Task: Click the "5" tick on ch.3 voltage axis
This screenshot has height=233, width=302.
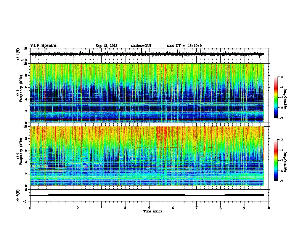Action: [x=26, y=189]
